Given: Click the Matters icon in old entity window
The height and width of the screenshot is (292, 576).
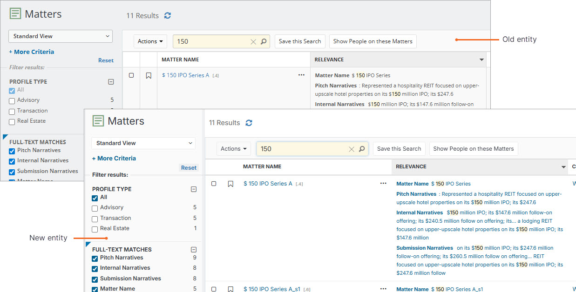Looking at the screenshot, I should (x=15, y=14).
